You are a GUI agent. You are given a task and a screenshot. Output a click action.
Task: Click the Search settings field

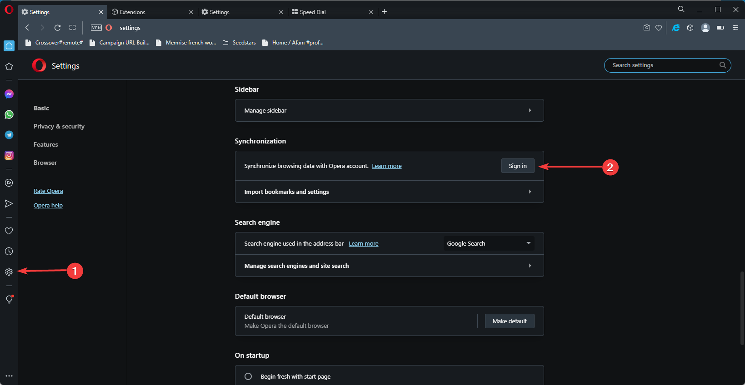point(664,65)
